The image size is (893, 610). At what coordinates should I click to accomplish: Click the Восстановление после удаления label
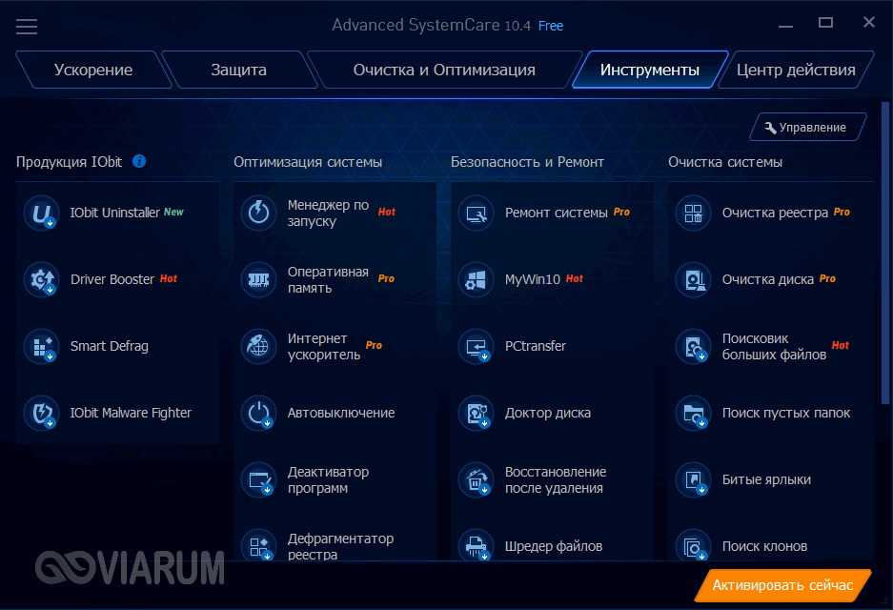tap(556, 479)
